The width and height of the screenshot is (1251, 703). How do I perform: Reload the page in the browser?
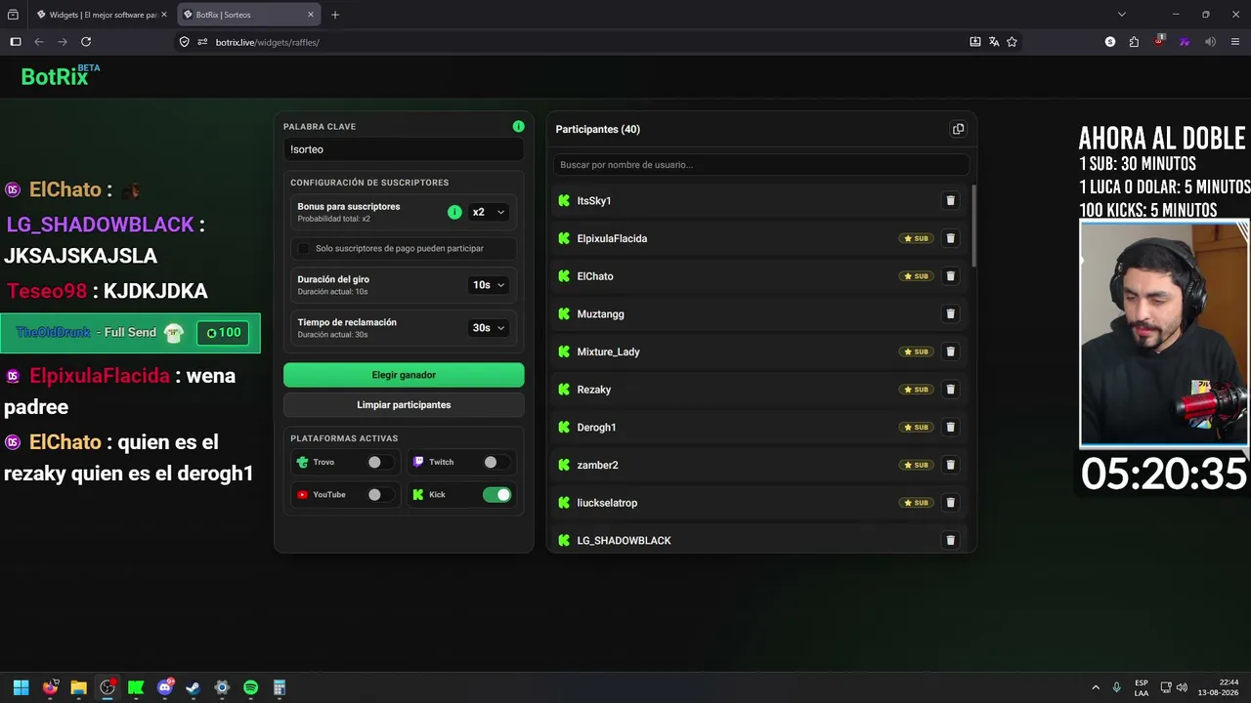point(86,42)
